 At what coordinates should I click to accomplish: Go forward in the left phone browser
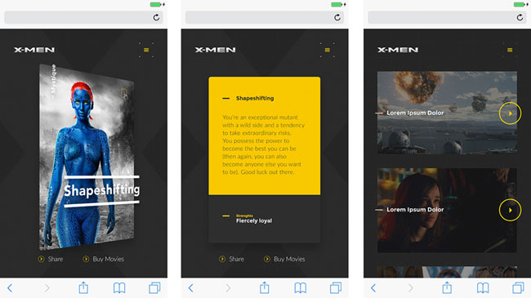[47, 288]
